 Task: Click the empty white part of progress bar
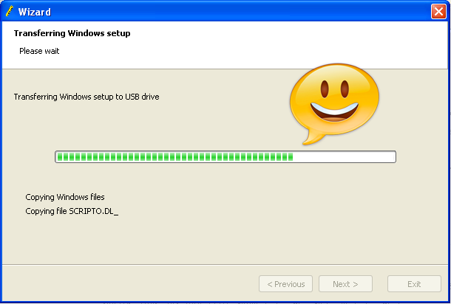point(344,156)
